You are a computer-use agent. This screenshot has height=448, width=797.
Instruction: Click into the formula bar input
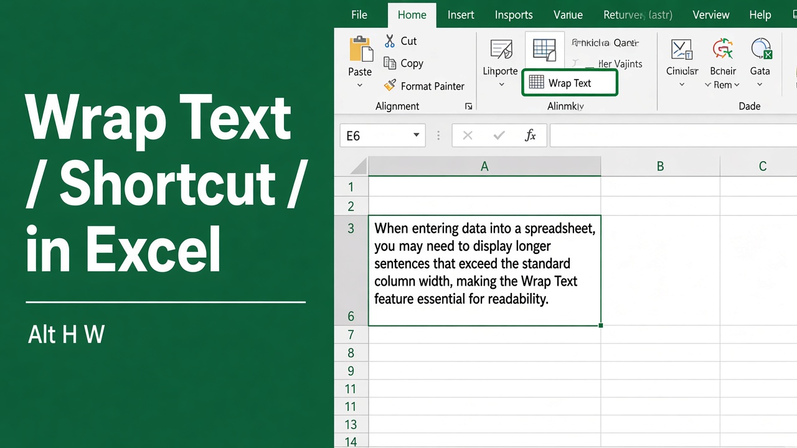tap(673, 136)
